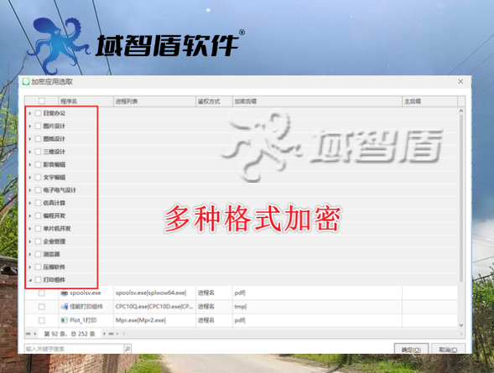Click the 加密后缀 column header
This screenshot has width=494, height=373.
(317, 101)
